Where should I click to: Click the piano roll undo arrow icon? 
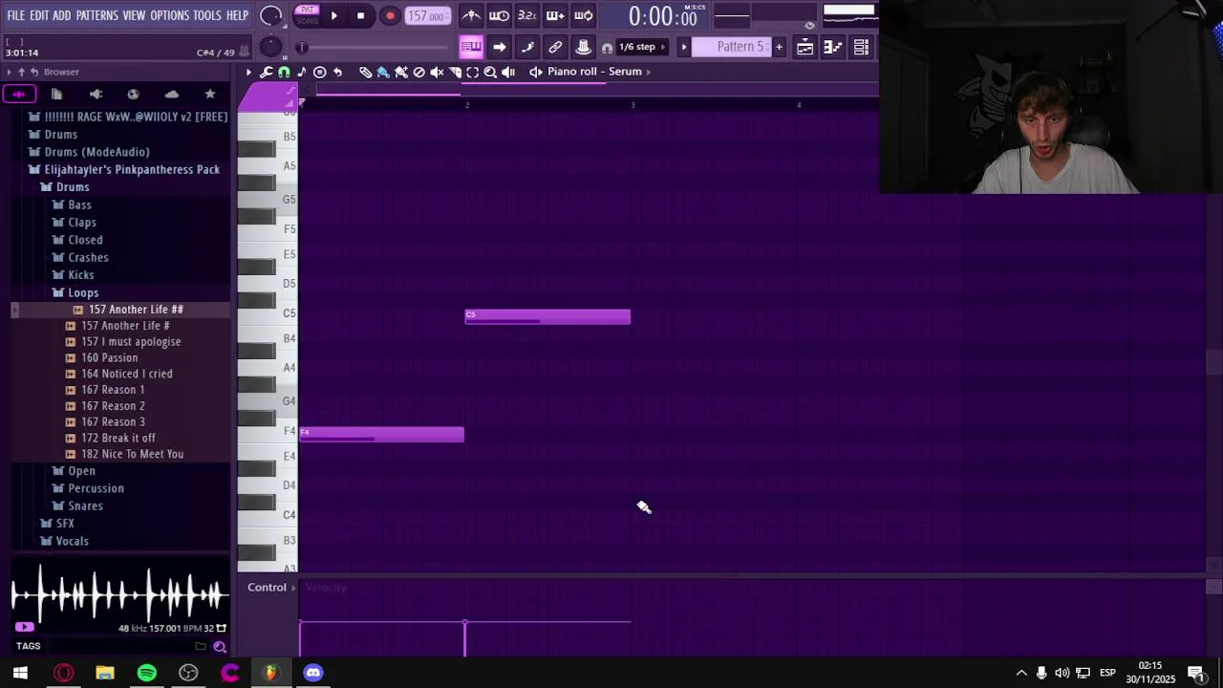click(x=337, y=72)
